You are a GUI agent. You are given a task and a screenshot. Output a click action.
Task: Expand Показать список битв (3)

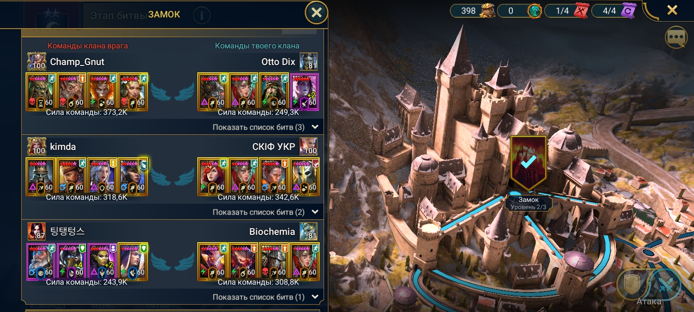click(265, 127)
